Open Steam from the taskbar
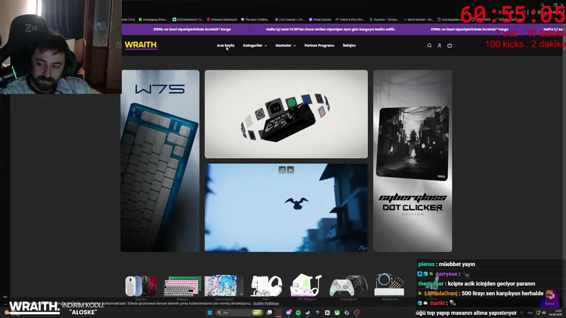The image size is (566, 318). point(308,313)
